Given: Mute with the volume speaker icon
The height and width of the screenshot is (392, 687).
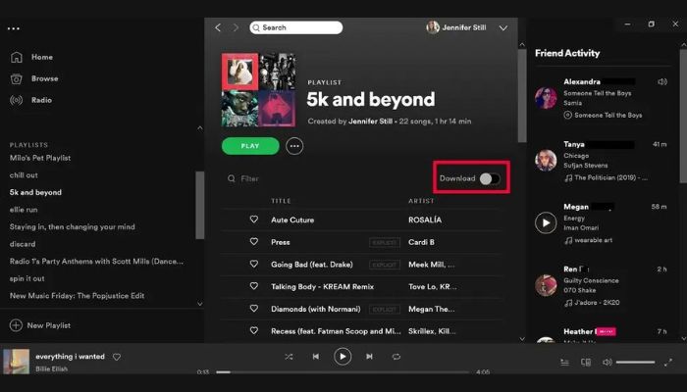Looking at the screenshot, I should (x=607, y=363).
